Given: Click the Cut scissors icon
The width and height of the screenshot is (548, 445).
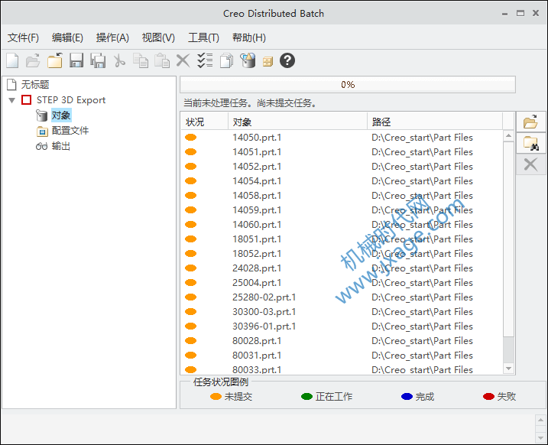Looking at the screenshot, I should pyautogui.click(x=119, y=60).
